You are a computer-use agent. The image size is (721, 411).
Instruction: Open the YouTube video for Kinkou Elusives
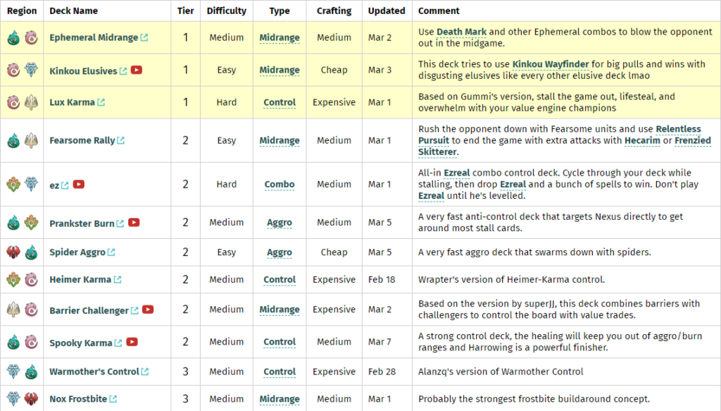click(137, 70)
